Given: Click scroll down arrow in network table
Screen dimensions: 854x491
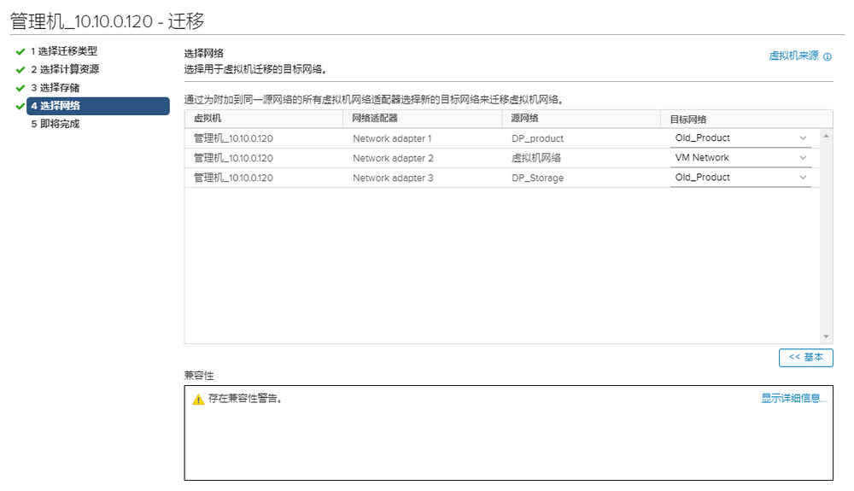Looking at the screenshot, I should (x=826, y=336).
